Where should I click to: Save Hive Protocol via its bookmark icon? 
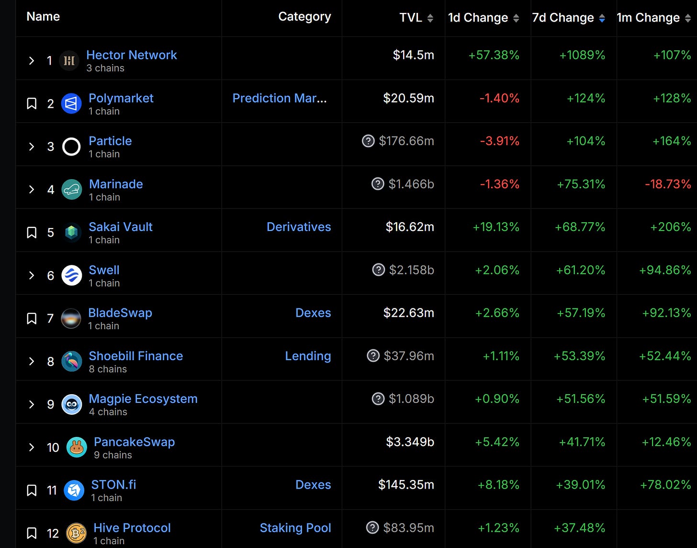[32, 533]
